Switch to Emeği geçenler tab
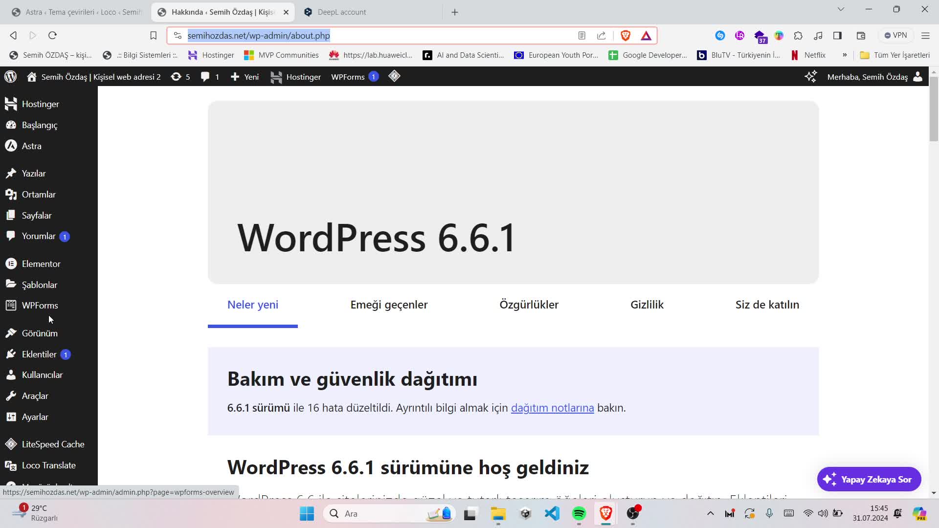The height and width of the screenshot is (528, 939). click(389, 305)
